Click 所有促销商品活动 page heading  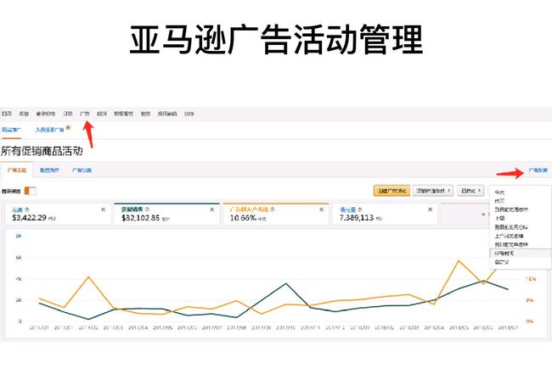(x=42, y=151)
